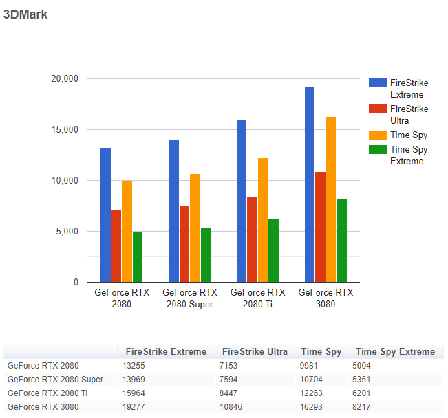Select the GeForce RTX 2080 Ti table row name
Image resolution: width=448 pixels, height=418 pixels.
[x=47, y=393]
